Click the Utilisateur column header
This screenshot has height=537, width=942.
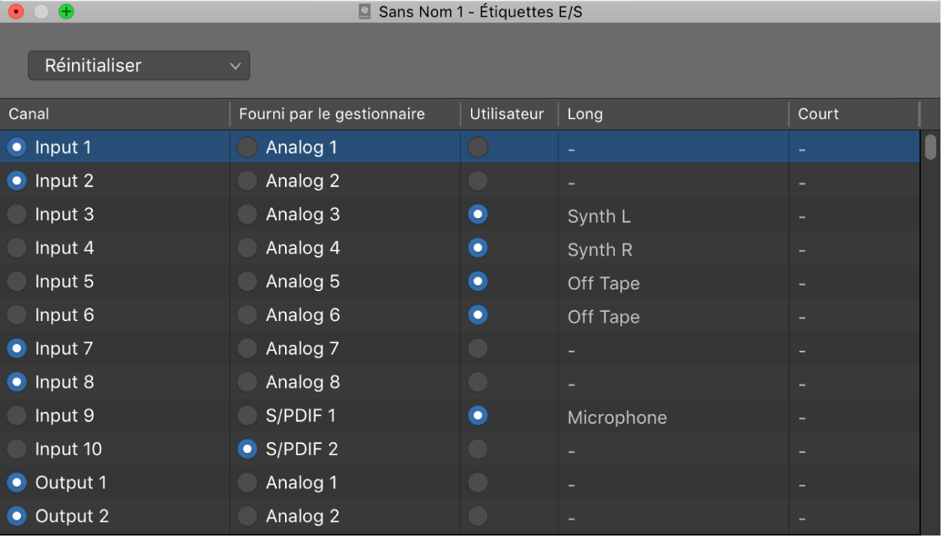tap(506, 114)
